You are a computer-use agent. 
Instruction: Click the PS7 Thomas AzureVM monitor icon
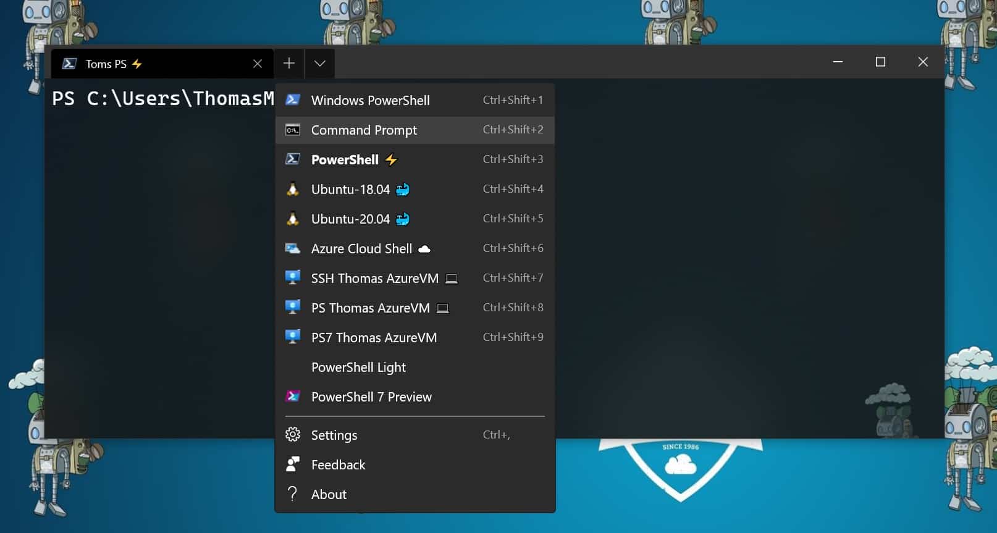293,337
